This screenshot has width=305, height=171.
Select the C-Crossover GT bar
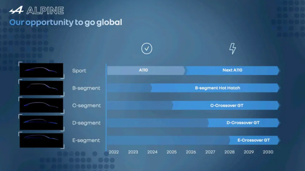point(227,105)
